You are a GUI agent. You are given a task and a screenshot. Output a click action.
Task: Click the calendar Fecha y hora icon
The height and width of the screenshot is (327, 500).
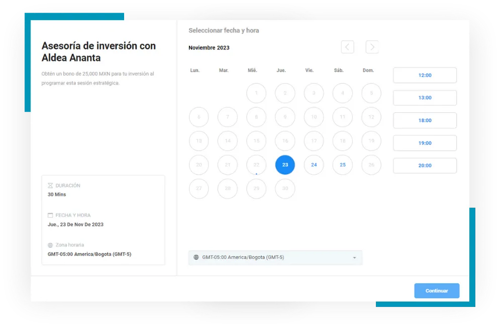pyautogui.click(x=50, y=215)
